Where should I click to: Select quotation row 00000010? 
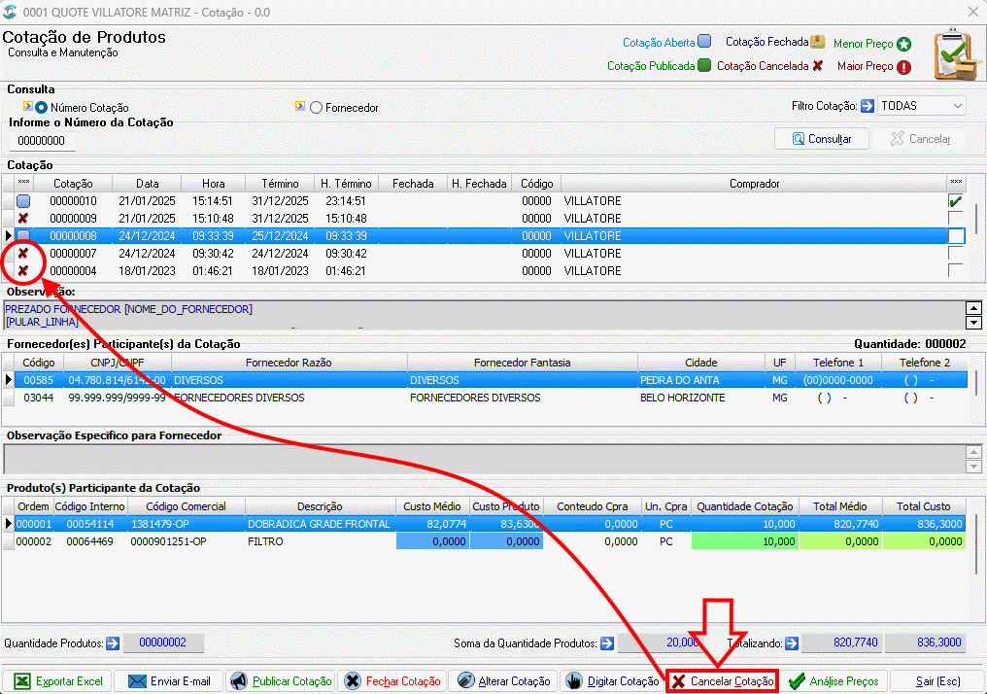(482, 201)
